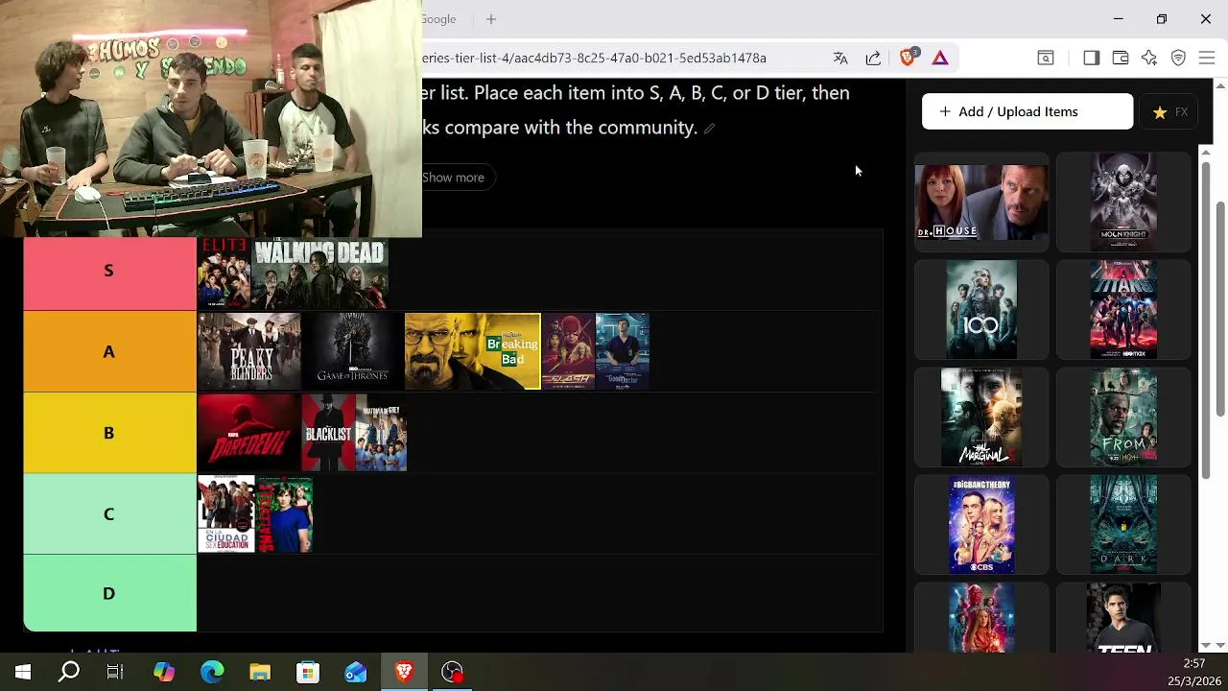Select The Walking Dead poster

320,274
